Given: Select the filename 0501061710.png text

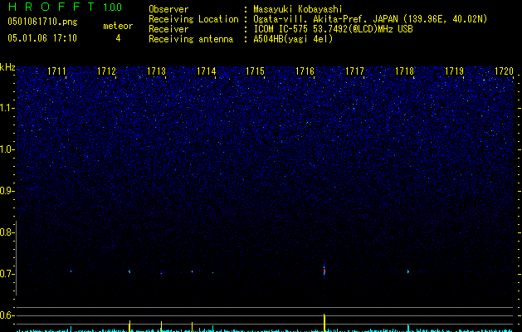Looking at the screenshot, I should (41, 23).
